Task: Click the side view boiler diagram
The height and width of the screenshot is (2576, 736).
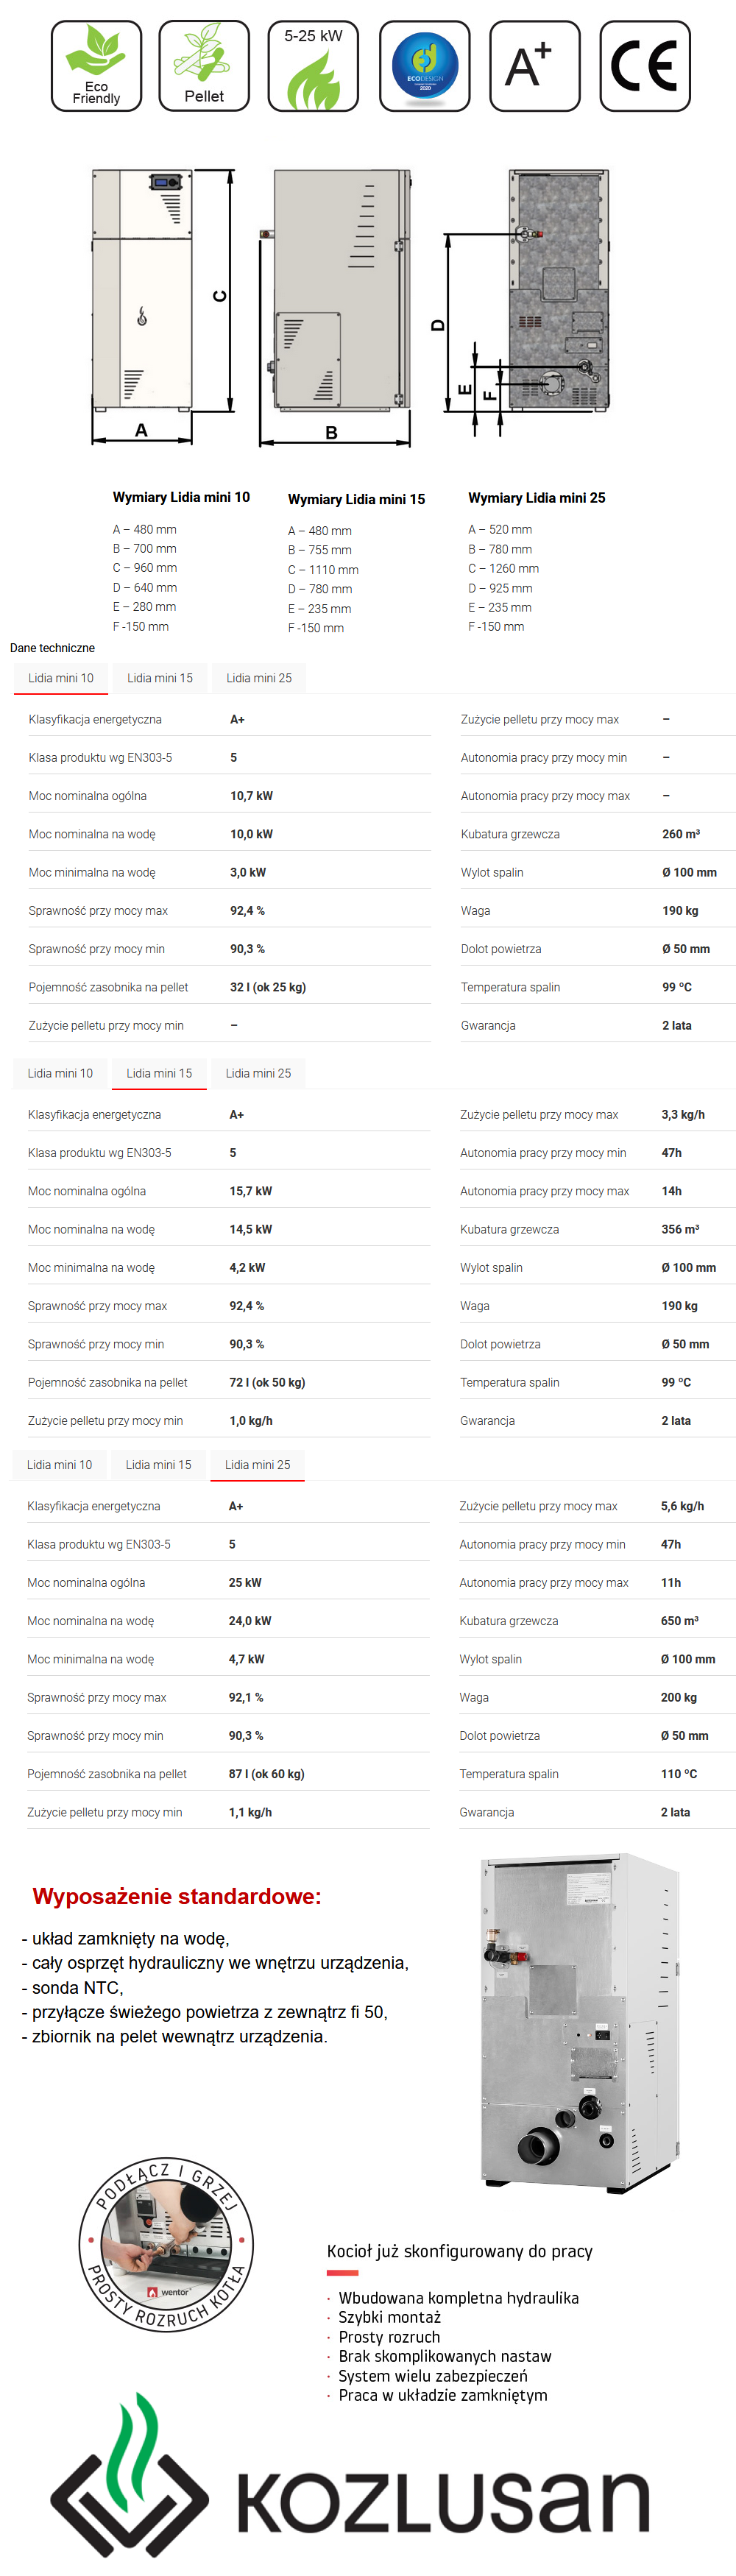Action: point(338,290)
